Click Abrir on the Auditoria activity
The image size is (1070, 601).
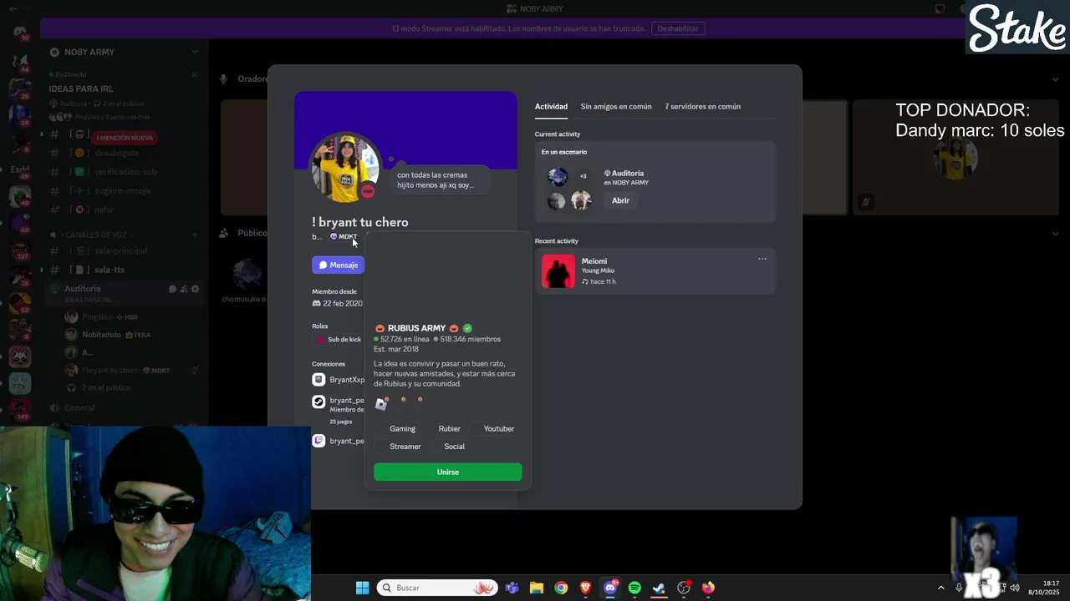click(x=620, y=200)
